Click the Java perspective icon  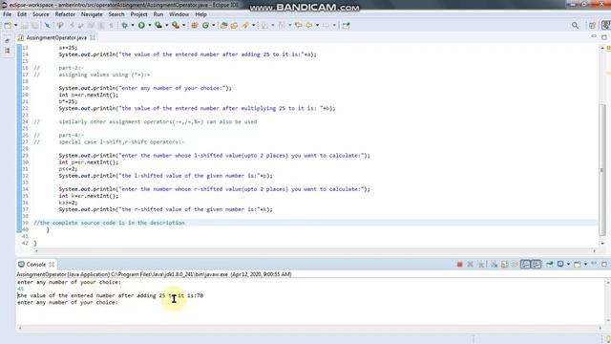[x=606, y=26]
